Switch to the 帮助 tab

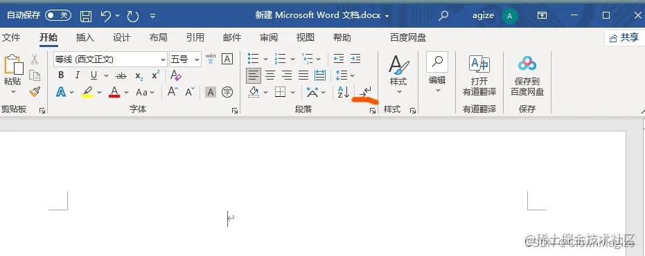pyautogui.click(x=342, y=38)
